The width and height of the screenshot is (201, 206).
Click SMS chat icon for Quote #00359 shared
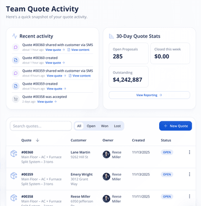[x=16, y=73]
